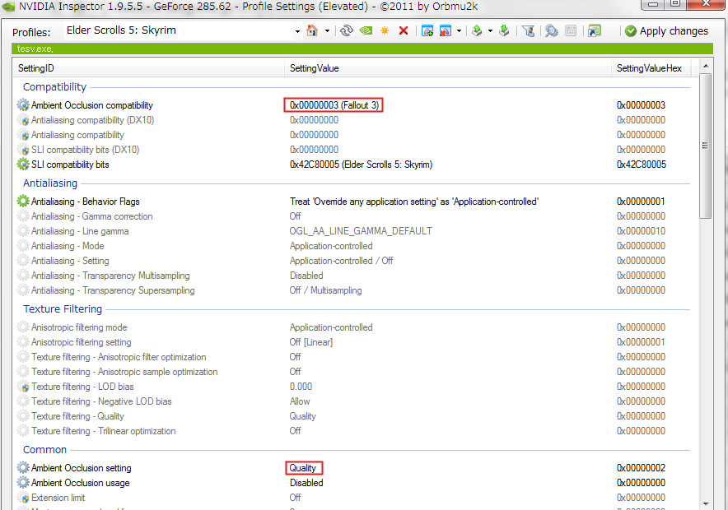Click the Texture Filtering group header
Viewport: 728px width, 510px height.
tap(63, 308)
